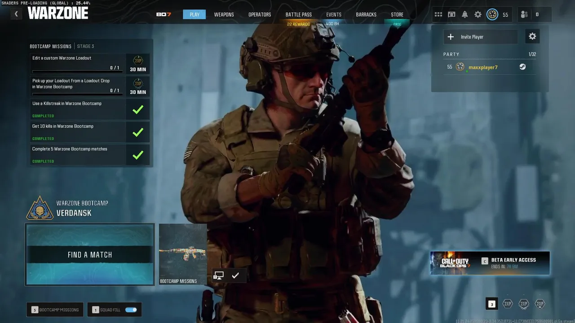Image resolution: width=575 pixels, height=323 pixels.
Task: Click the 'BOOTCAMP MISSIONS' panel header
Action: (x=50, y=46)
